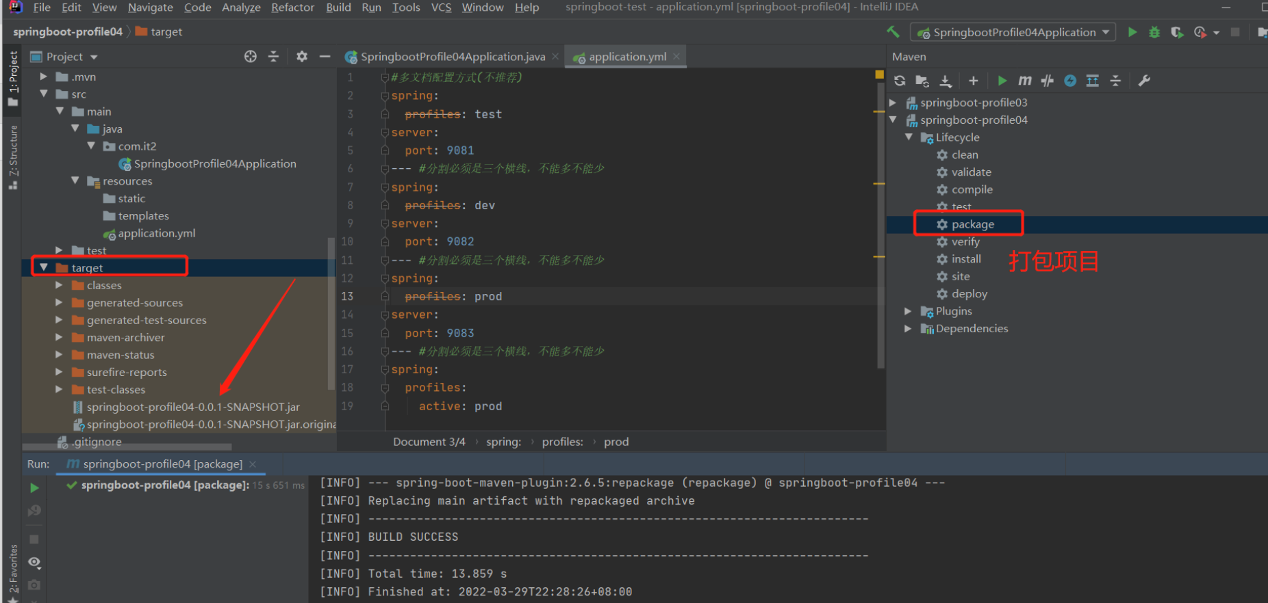Execute Maven goal via the m icon
1268x603 pixels.
click(1025, 81)
